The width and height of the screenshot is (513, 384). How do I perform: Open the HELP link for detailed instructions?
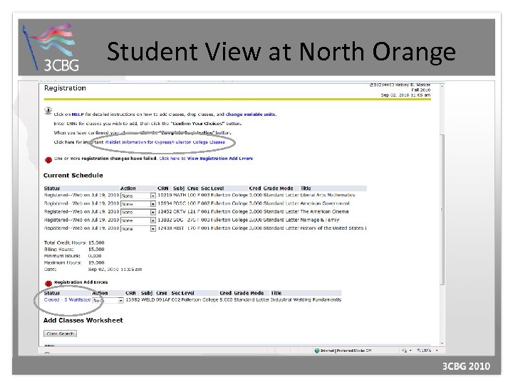[x=78, y=114]
